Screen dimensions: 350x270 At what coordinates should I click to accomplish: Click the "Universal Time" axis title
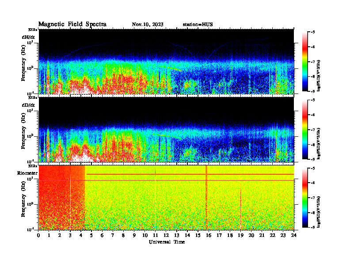(x=167, y=242)
